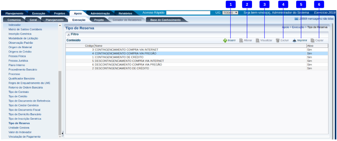Open Tipo de Contrato in the sidebar

tap(19, 92)
